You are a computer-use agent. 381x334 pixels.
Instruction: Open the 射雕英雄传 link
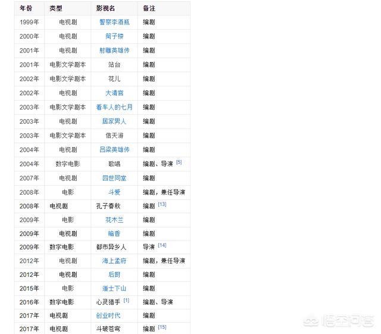click(114, 51)
